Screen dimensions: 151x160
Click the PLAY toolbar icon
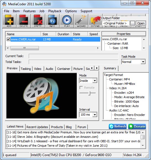67,21
